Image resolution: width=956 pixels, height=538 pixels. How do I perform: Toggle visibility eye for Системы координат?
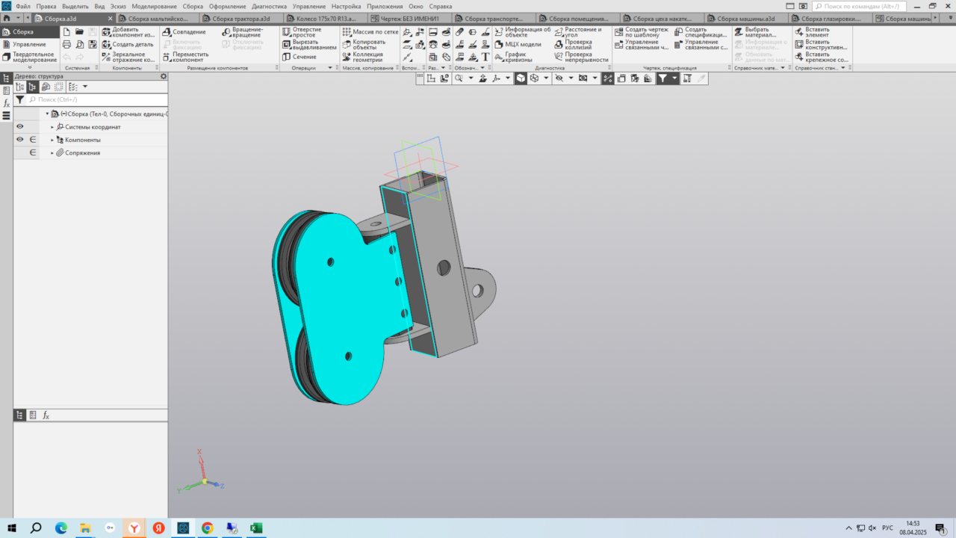pos(20,127)
